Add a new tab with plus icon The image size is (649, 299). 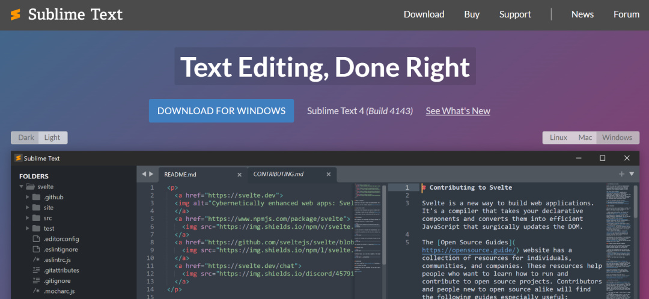tap(621, 174)
